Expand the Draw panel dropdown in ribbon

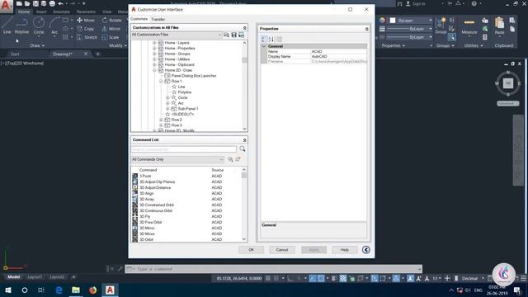pos(37,45)
